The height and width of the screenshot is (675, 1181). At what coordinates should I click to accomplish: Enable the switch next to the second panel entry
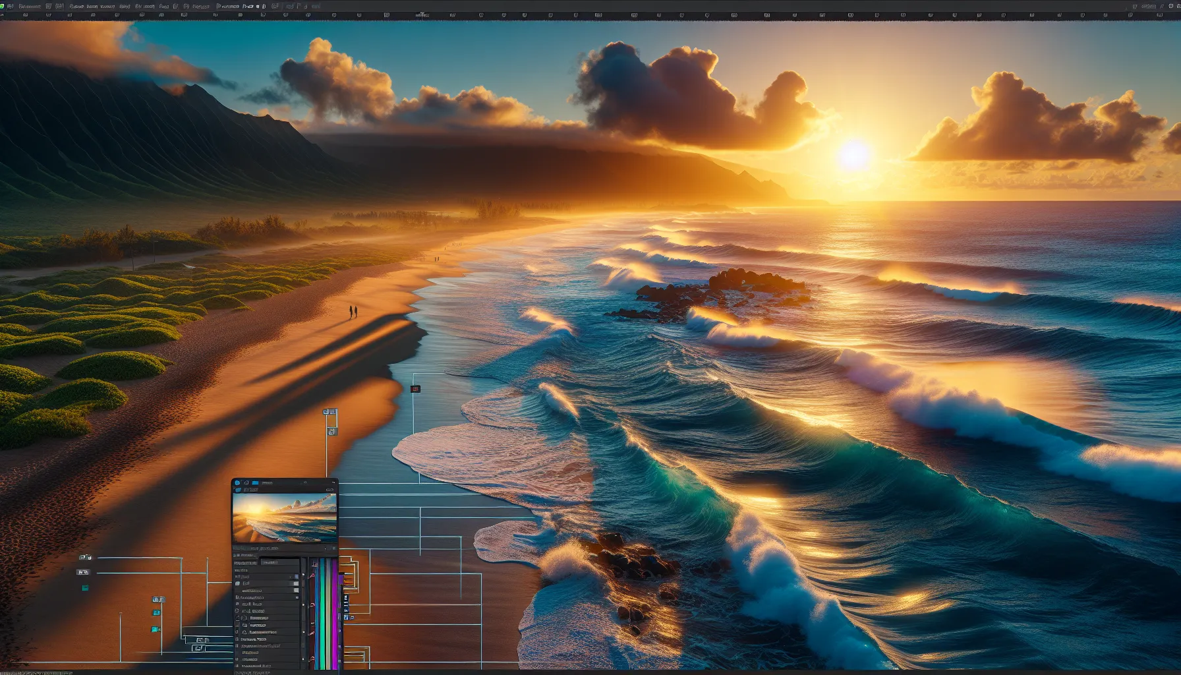297,583
